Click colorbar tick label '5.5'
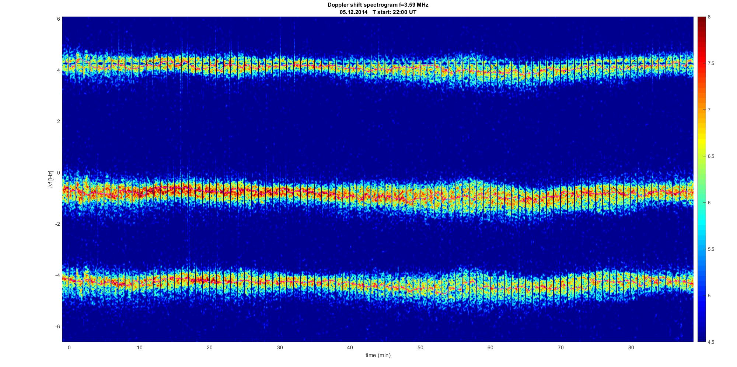This screenshot has width=737, height=367. [x=711, y=249]
